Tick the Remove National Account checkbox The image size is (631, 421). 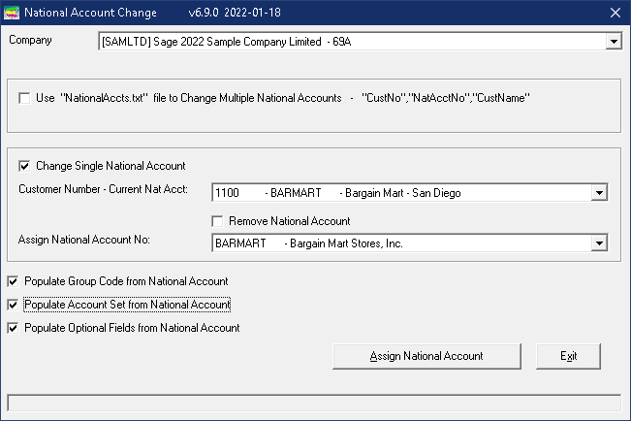tap(217, 221)
